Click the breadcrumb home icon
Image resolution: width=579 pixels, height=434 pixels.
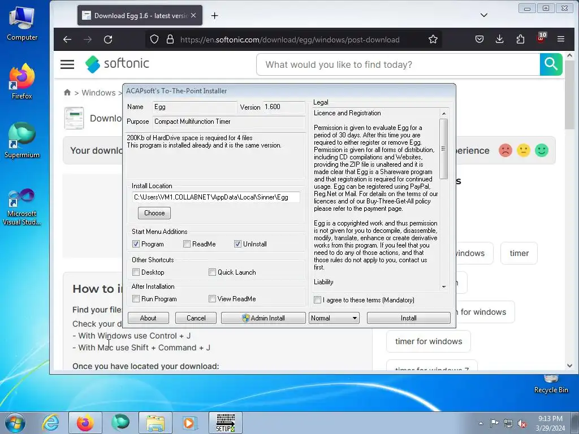pyautogui.click(x=67, y=92)
